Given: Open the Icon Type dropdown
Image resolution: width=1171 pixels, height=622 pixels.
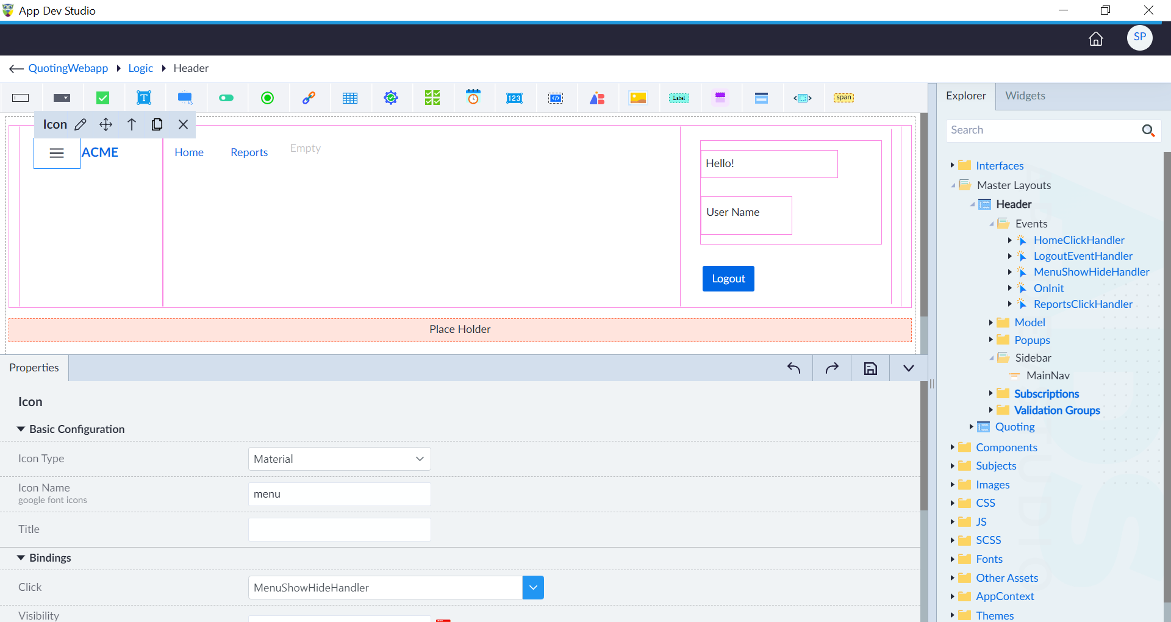Looking at the screenshot, I should 340,459.
